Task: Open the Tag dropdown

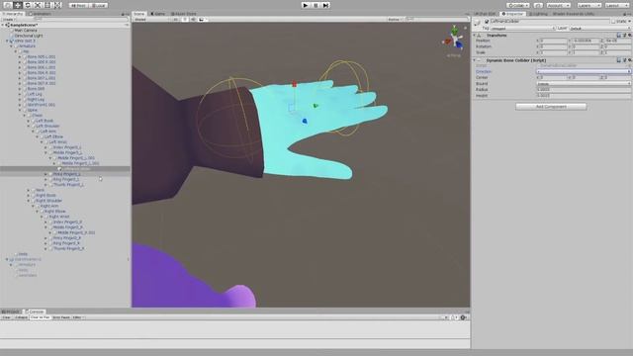Action: 523,29
